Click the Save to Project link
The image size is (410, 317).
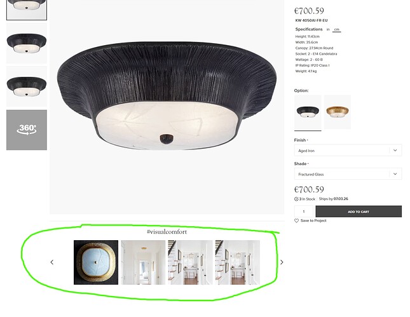click(313, 221)
